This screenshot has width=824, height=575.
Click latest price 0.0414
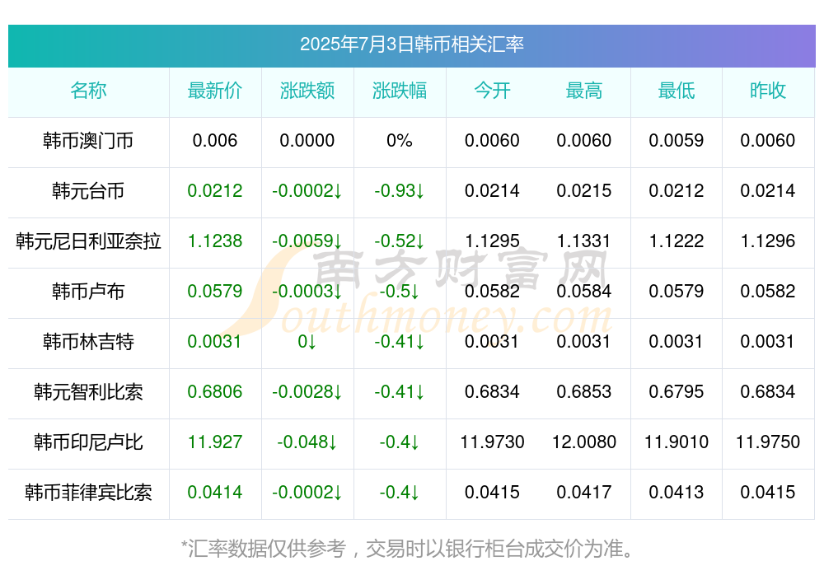215,493
